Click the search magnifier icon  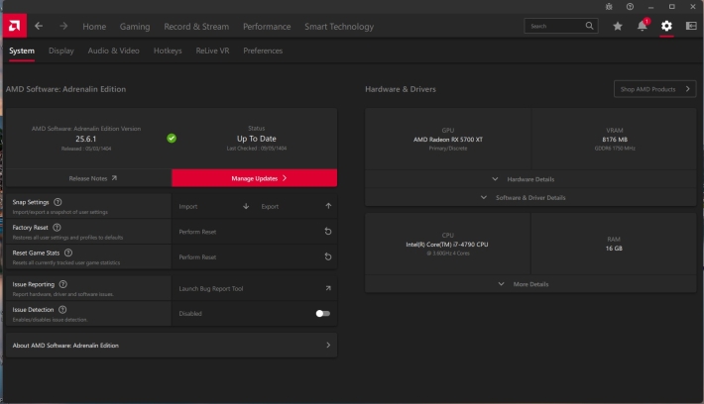pyautogui.click(x=590, y=26)
